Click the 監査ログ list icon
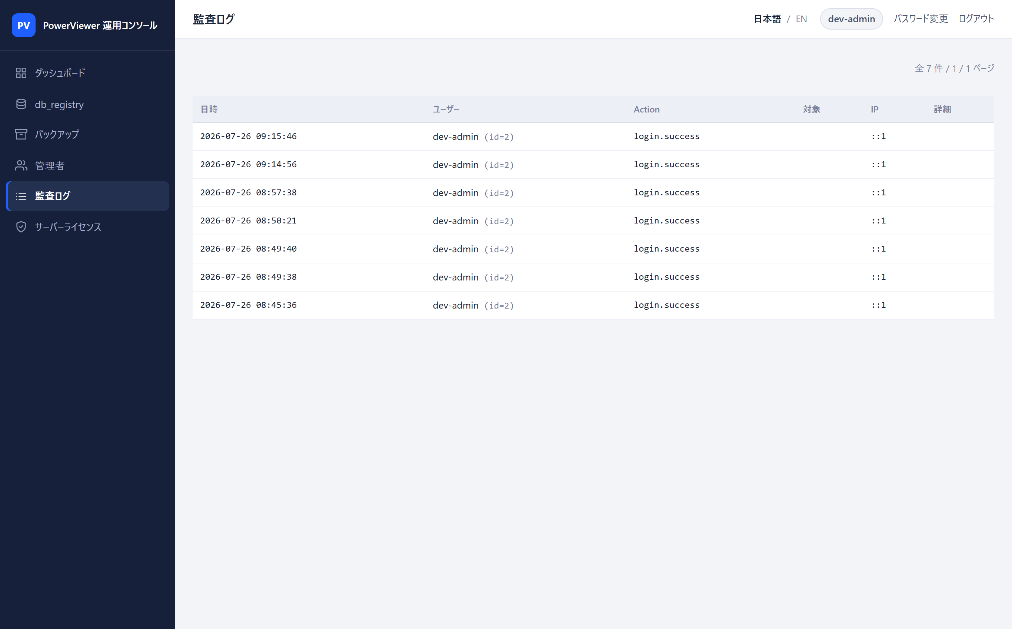Viewport: 1012px width, 629px height. 21,196
